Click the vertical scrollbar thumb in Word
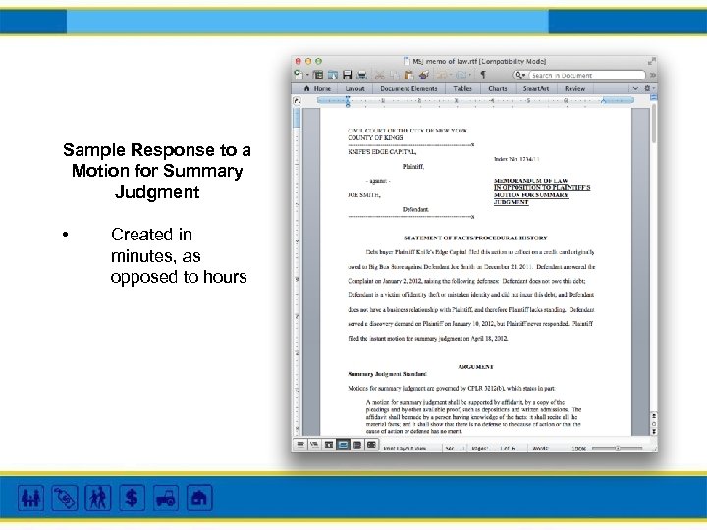Screen dimensions: 707x530 (x=653, y=124)
